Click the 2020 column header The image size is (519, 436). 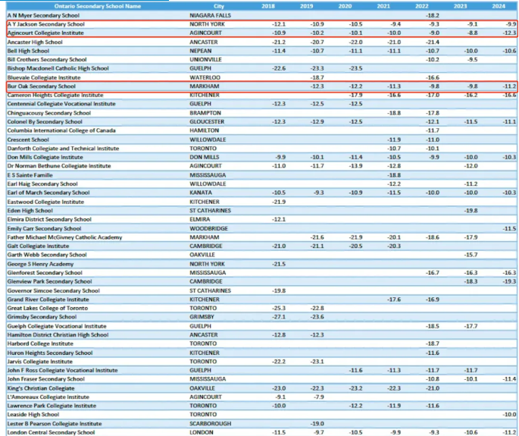[345, 6]
